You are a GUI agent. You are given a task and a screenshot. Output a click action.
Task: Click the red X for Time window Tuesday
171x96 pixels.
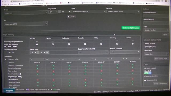53,71
